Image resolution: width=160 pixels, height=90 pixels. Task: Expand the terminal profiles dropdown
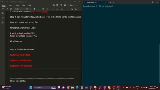pos(113,2)
